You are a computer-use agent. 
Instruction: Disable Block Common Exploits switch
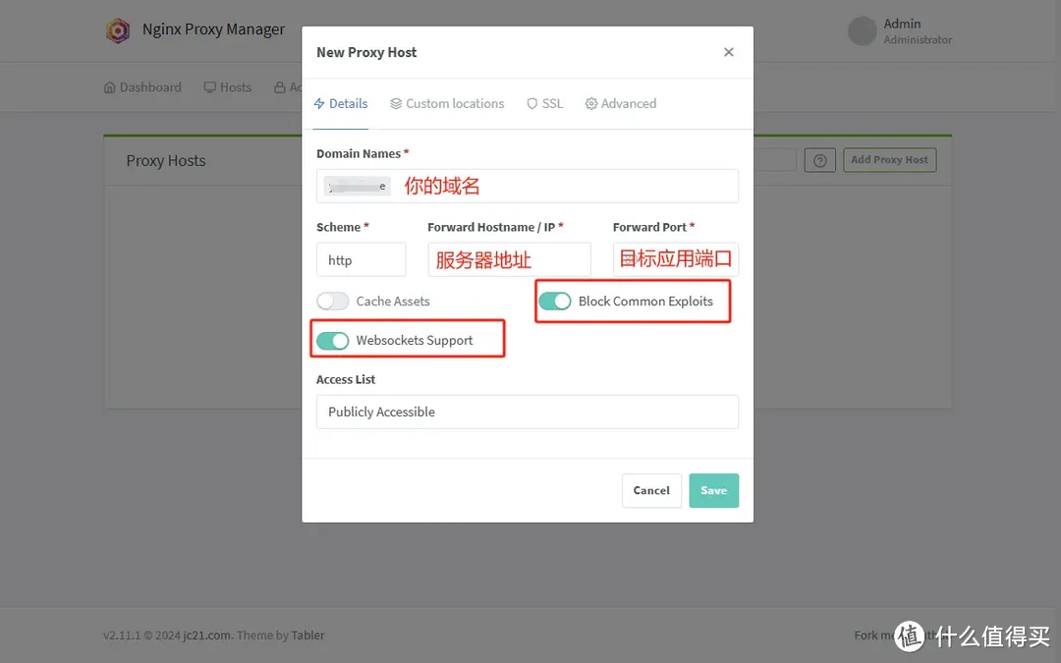[x=555, y=302]
